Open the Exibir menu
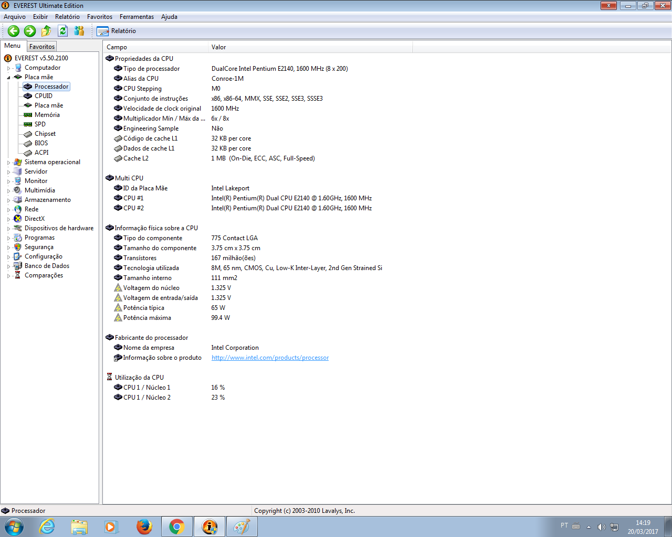The image size is (672, 537). (40, 17)
